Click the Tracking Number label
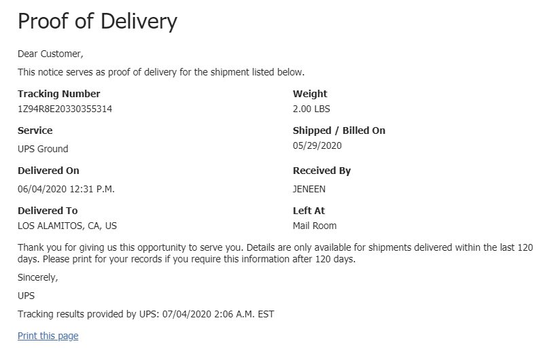The height and width of the screenshot is (350, 545). pos(58,94)
